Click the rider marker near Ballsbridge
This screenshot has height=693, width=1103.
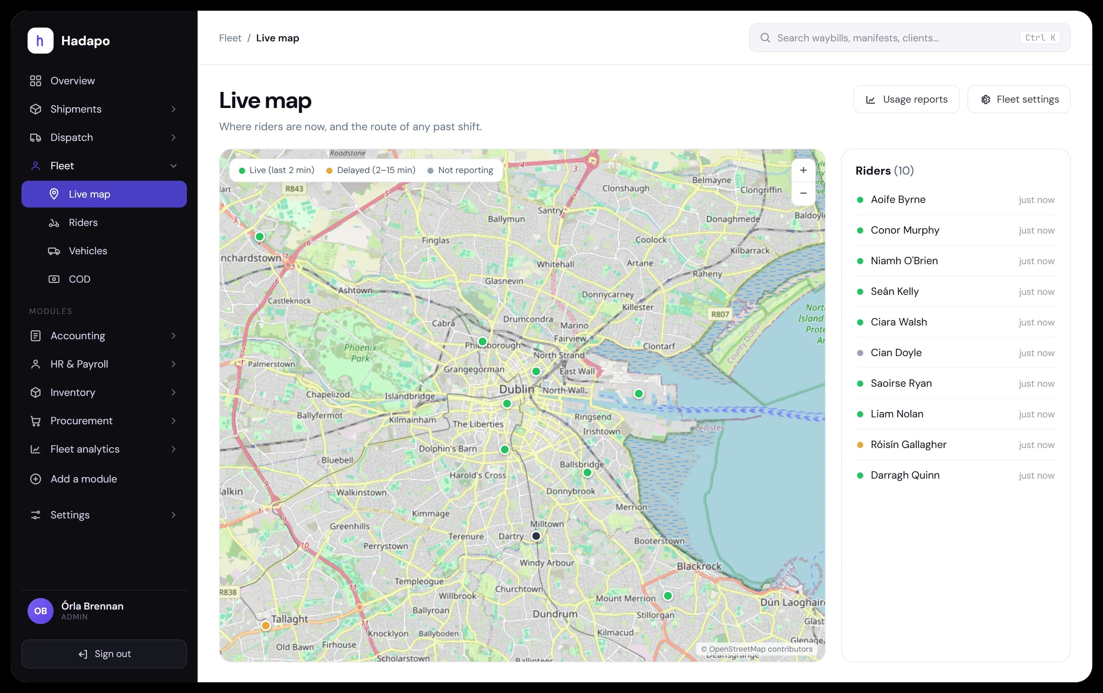[588, 473]
